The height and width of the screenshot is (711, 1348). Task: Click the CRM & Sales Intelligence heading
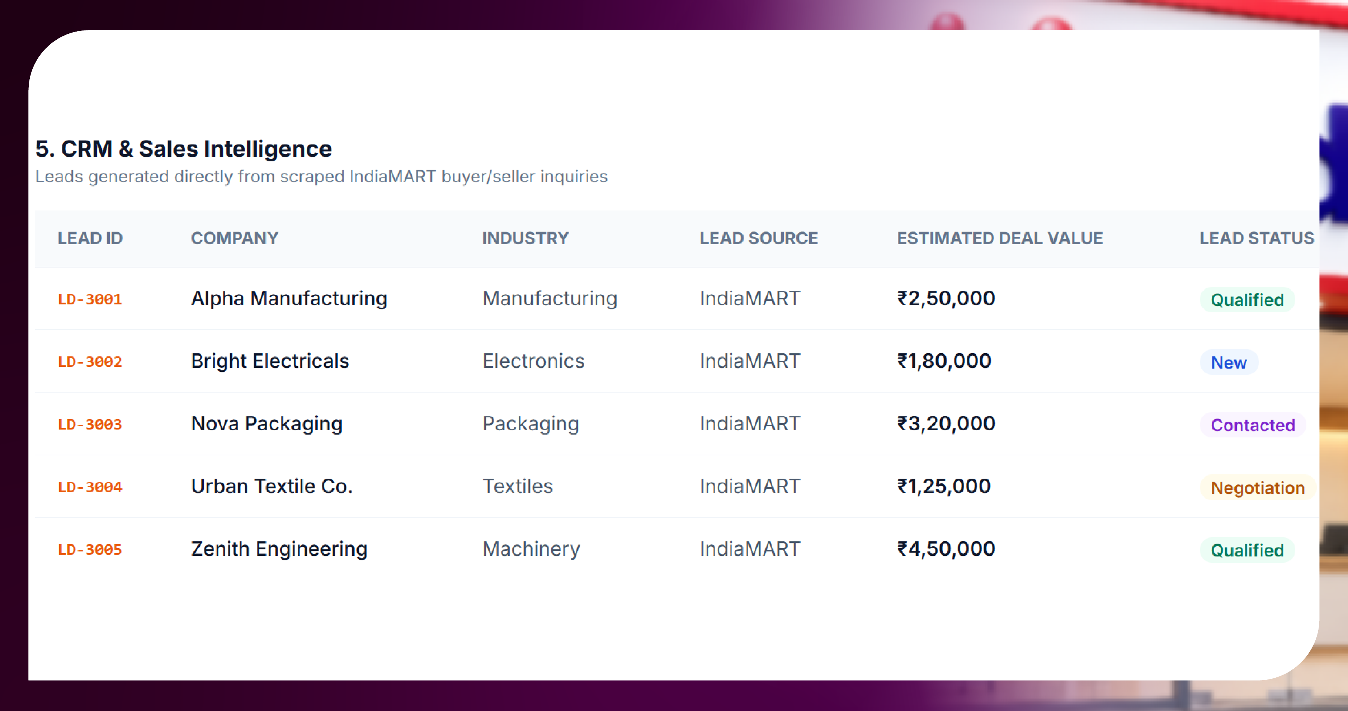pos(183,149)
